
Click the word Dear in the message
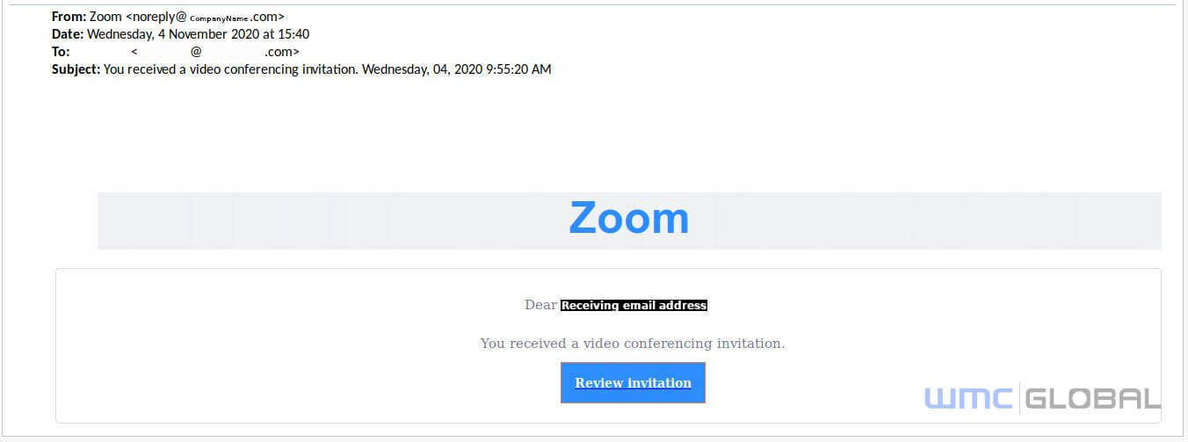pos(540,305)
